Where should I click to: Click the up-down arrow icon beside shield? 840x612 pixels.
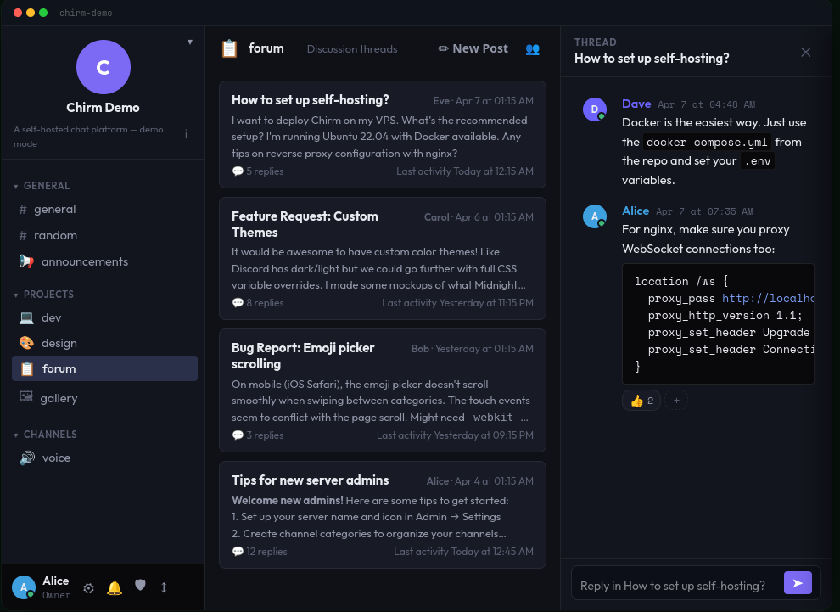[x=164, y=588]
